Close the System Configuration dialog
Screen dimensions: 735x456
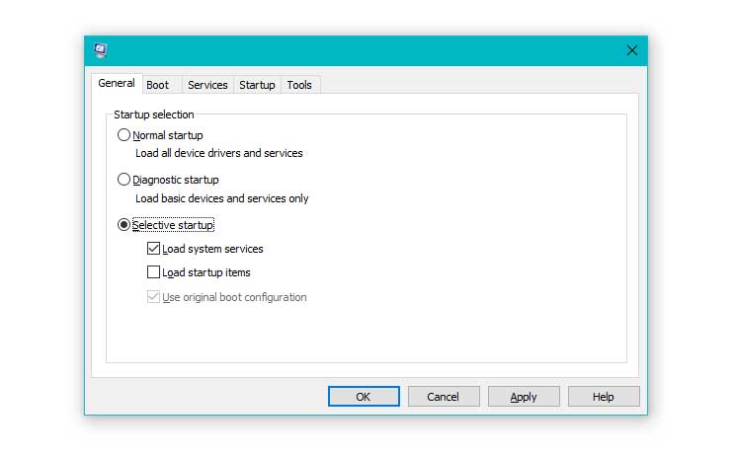pos(631,50)
